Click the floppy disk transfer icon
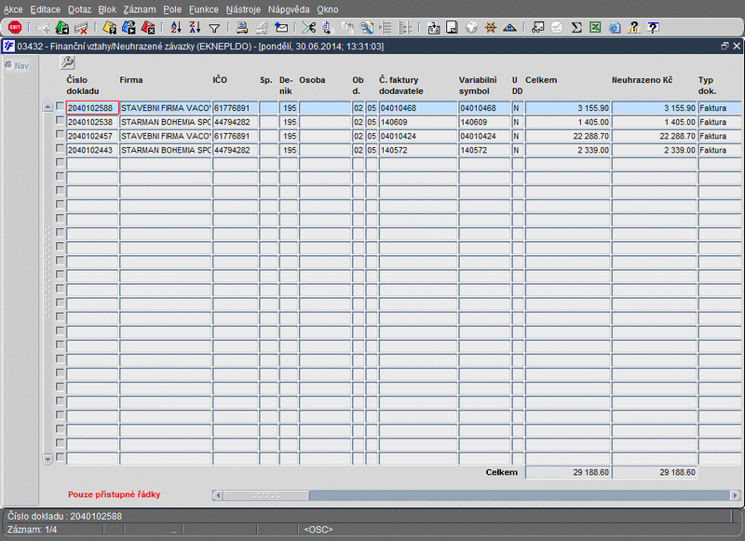Screen dimensions: 745x541 pyautogui.click(x=433, y=28)
